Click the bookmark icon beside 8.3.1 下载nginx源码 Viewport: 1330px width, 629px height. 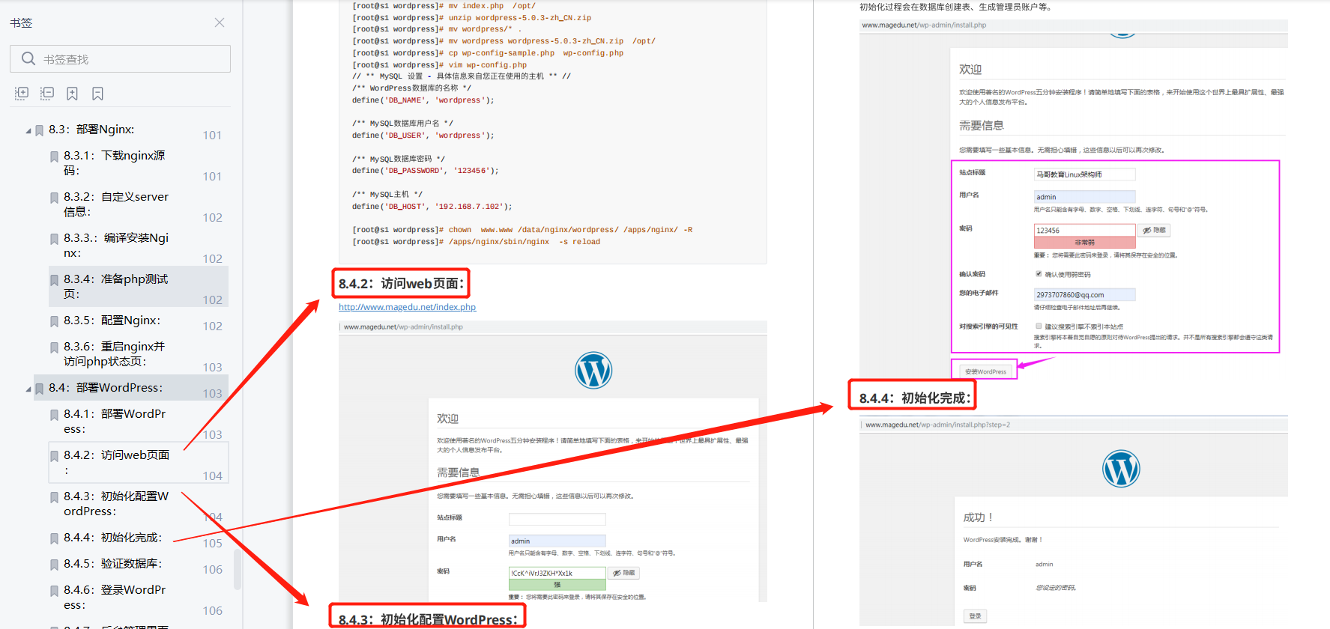tap(54, 157)
